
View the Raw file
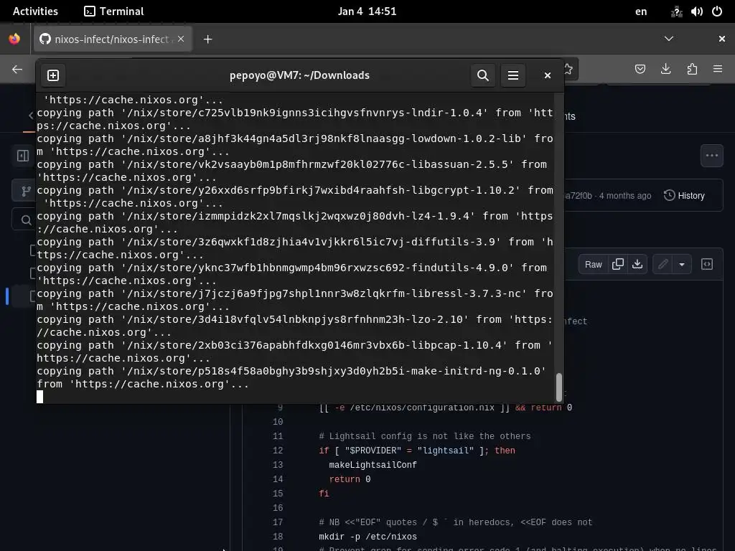pyautogui.click(x=593, y=265)
